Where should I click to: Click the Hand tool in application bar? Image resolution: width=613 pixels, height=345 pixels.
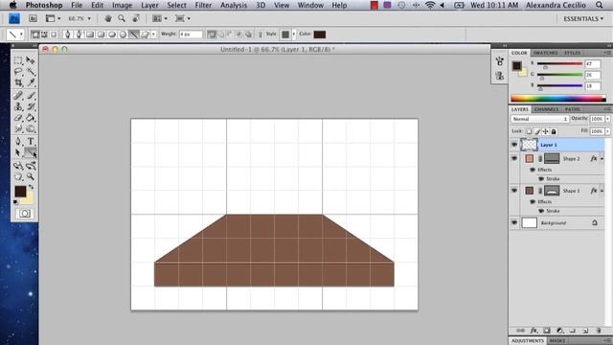(108, 18)
